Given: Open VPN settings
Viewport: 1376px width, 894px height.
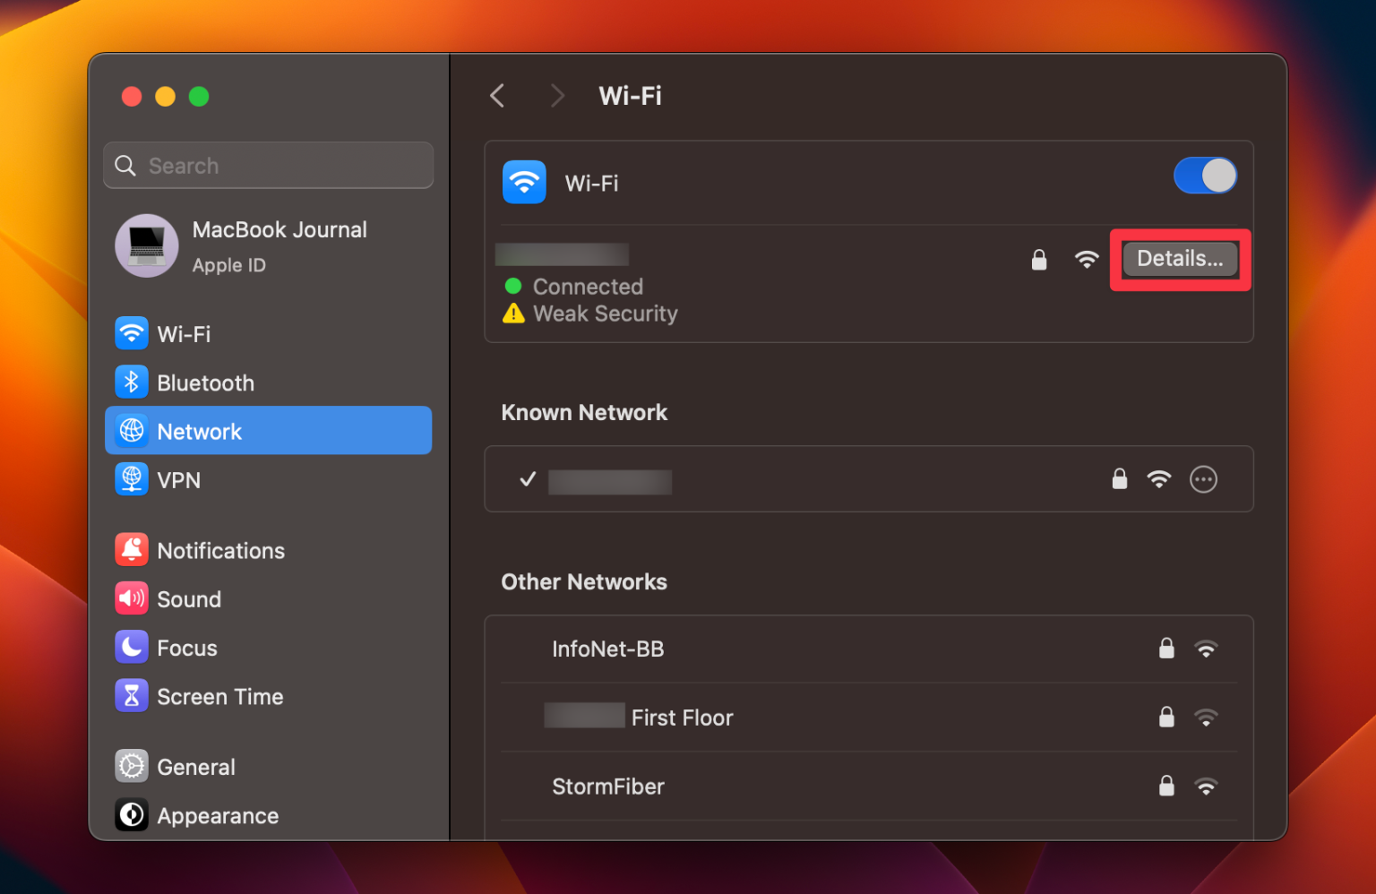Looking at the screenshot, I should coord(179,479).
